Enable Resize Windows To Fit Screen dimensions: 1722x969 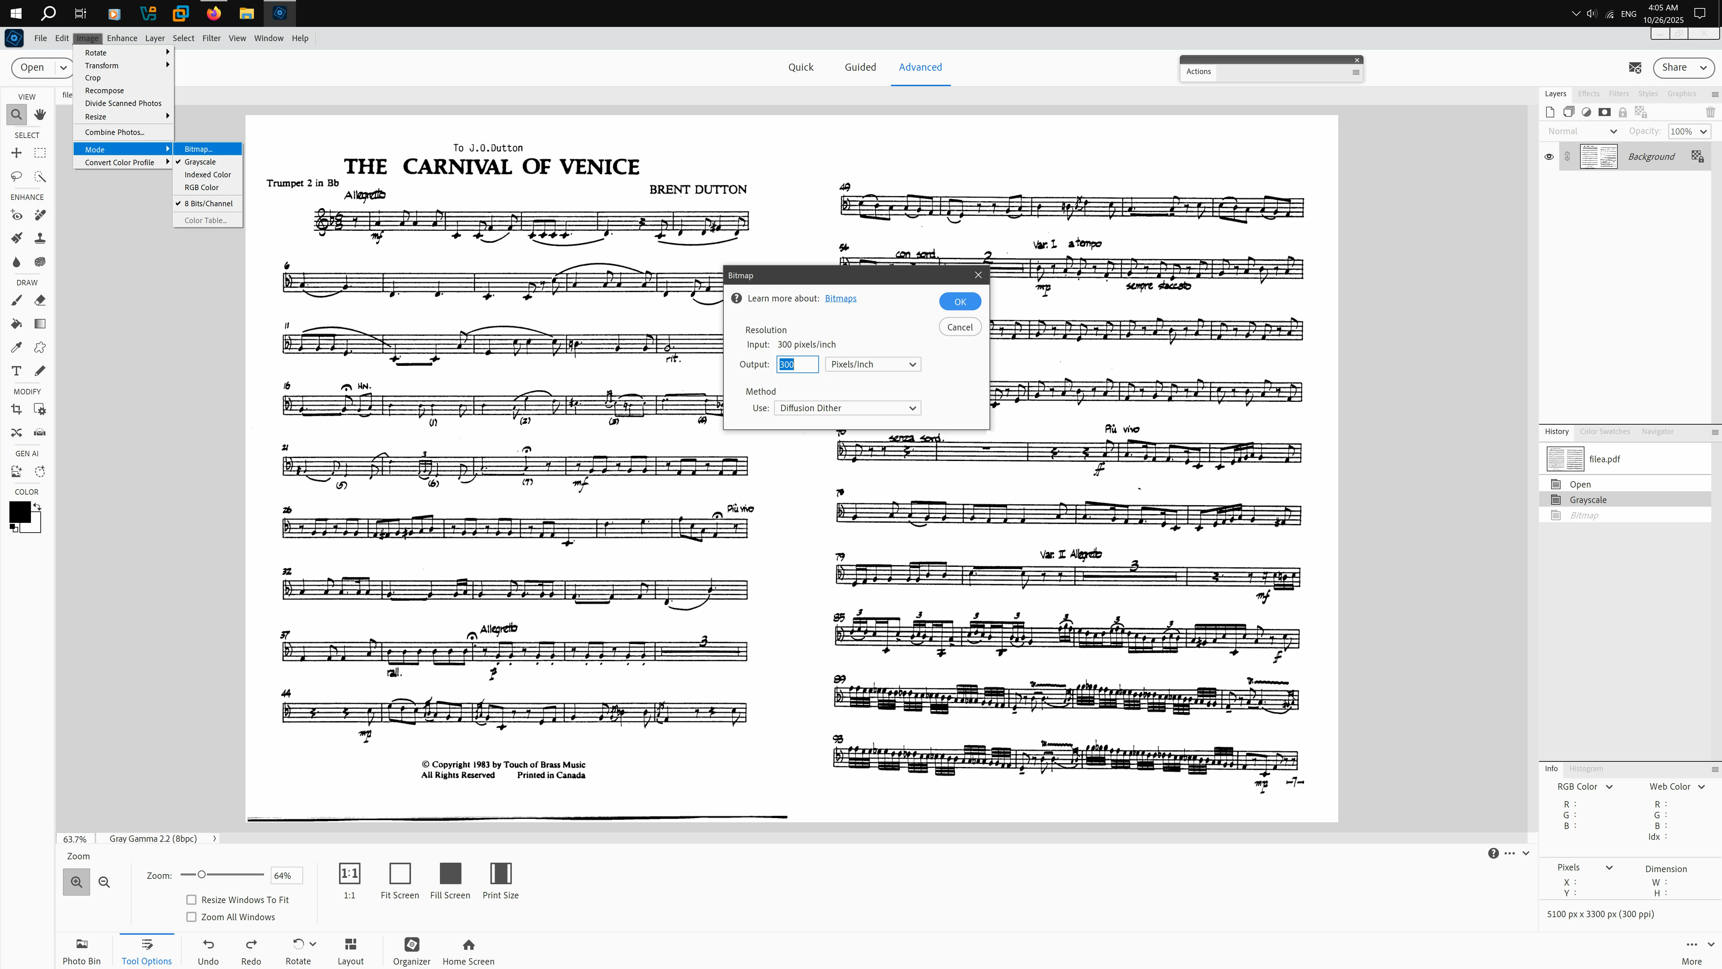[x=192, y=900]
